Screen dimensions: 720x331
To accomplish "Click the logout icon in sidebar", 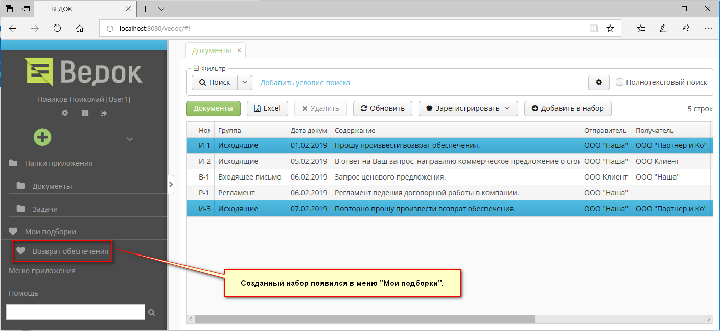I will pos(104,113).
